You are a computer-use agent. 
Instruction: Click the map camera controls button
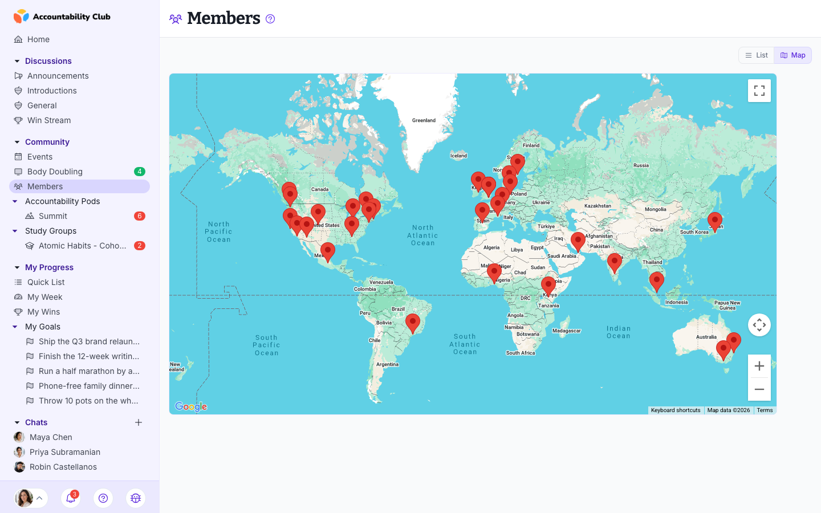pos(759,325)
